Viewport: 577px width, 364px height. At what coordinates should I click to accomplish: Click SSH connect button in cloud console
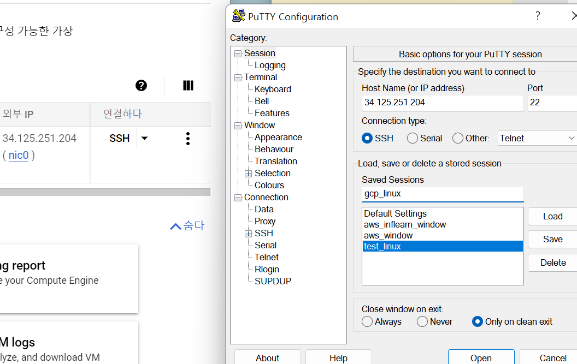pyautogui.click(x=119, y=138)
